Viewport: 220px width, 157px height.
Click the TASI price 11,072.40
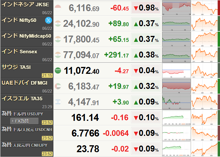pyautogui.click(x=82, y=71)
